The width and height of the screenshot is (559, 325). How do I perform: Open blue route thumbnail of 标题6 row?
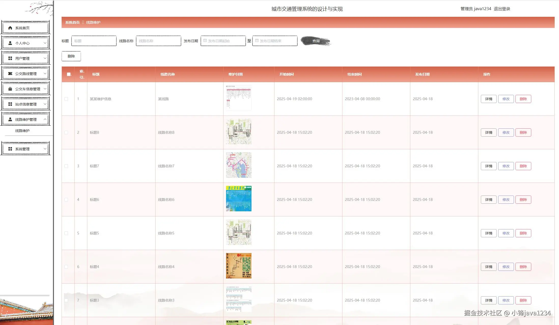[x=239, y=199]
